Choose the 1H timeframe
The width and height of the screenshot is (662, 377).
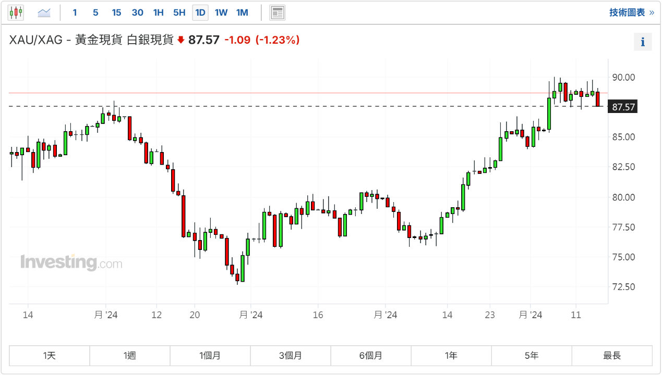(x=158, y=12)
